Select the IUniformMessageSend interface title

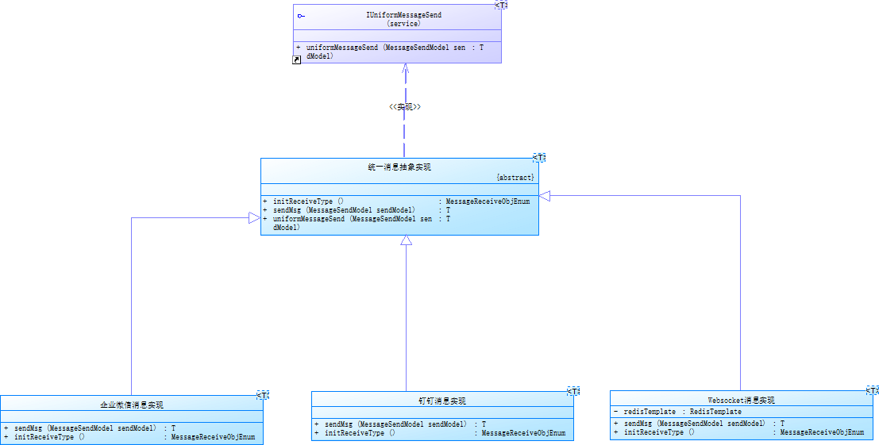coord(403,15)
